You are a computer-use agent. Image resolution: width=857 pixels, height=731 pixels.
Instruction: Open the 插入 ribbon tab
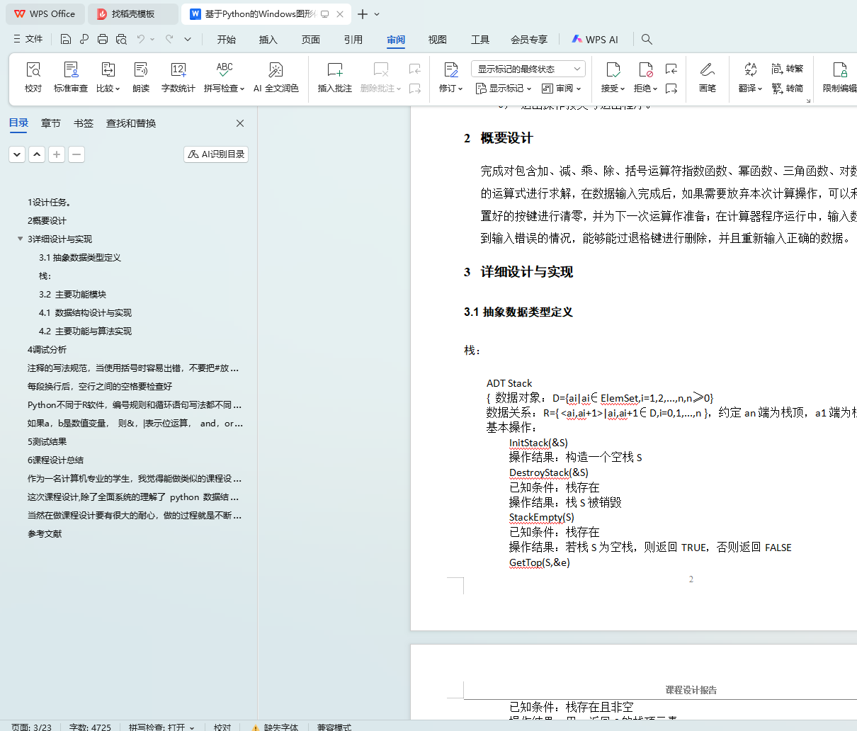pos(268,40)
